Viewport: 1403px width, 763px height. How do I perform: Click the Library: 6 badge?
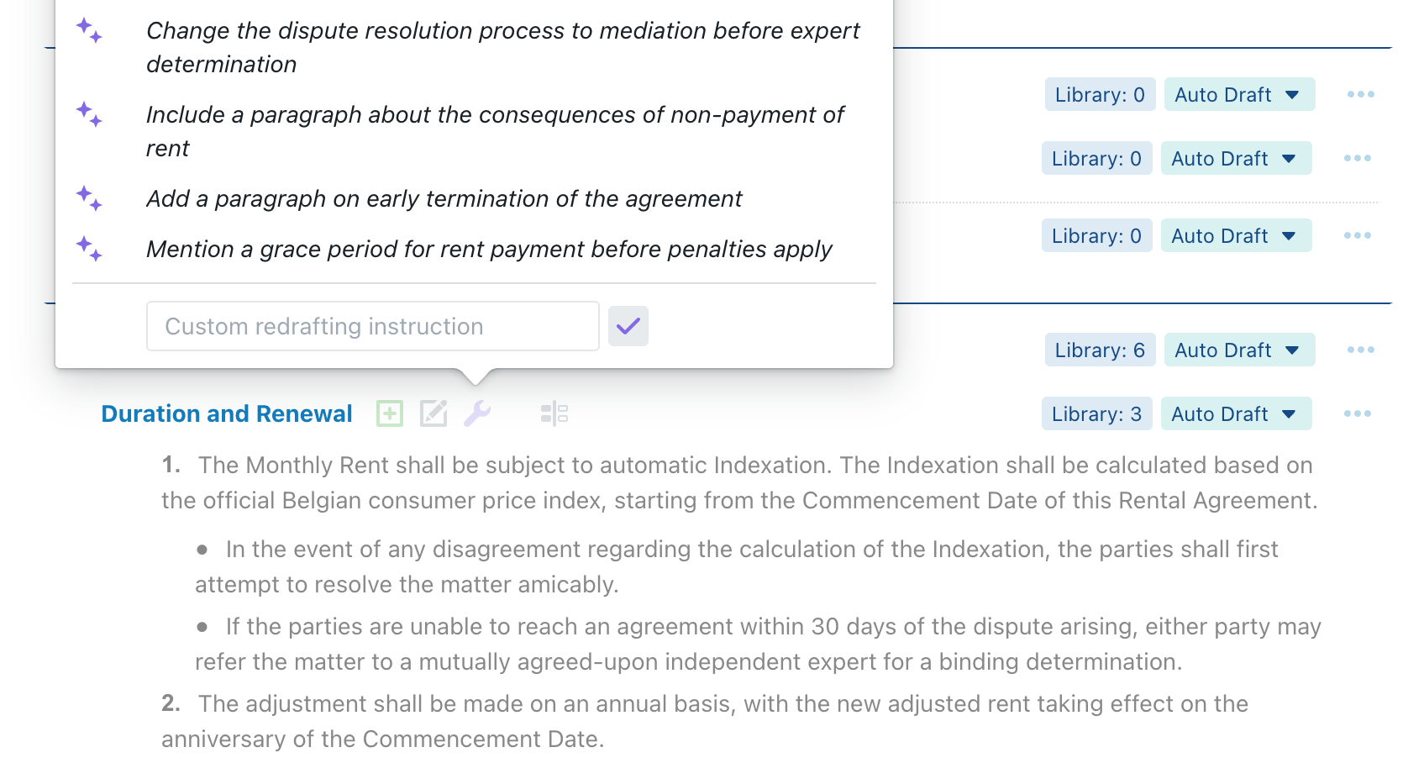point(1100,350)
